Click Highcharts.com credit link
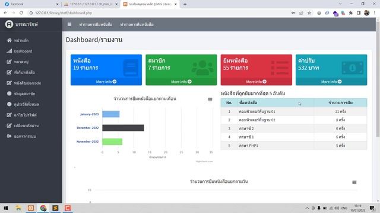Image resolution: width=380 pixels, height=213 pixels. (x=204, y=162)
